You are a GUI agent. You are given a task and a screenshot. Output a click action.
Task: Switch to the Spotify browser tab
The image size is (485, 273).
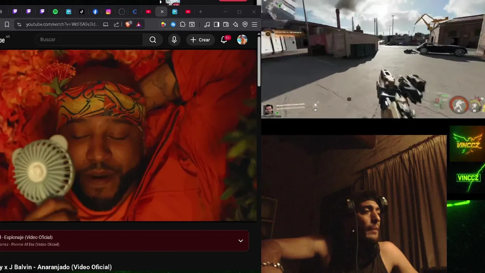point(55,12)
